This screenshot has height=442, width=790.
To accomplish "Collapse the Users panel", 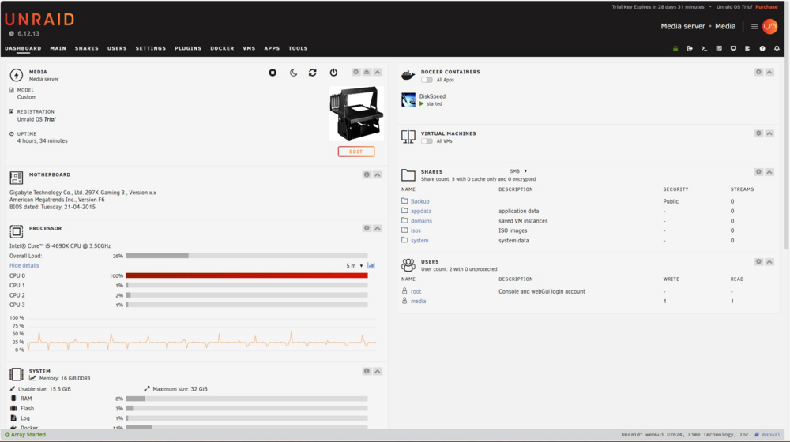I will point(769,262).
